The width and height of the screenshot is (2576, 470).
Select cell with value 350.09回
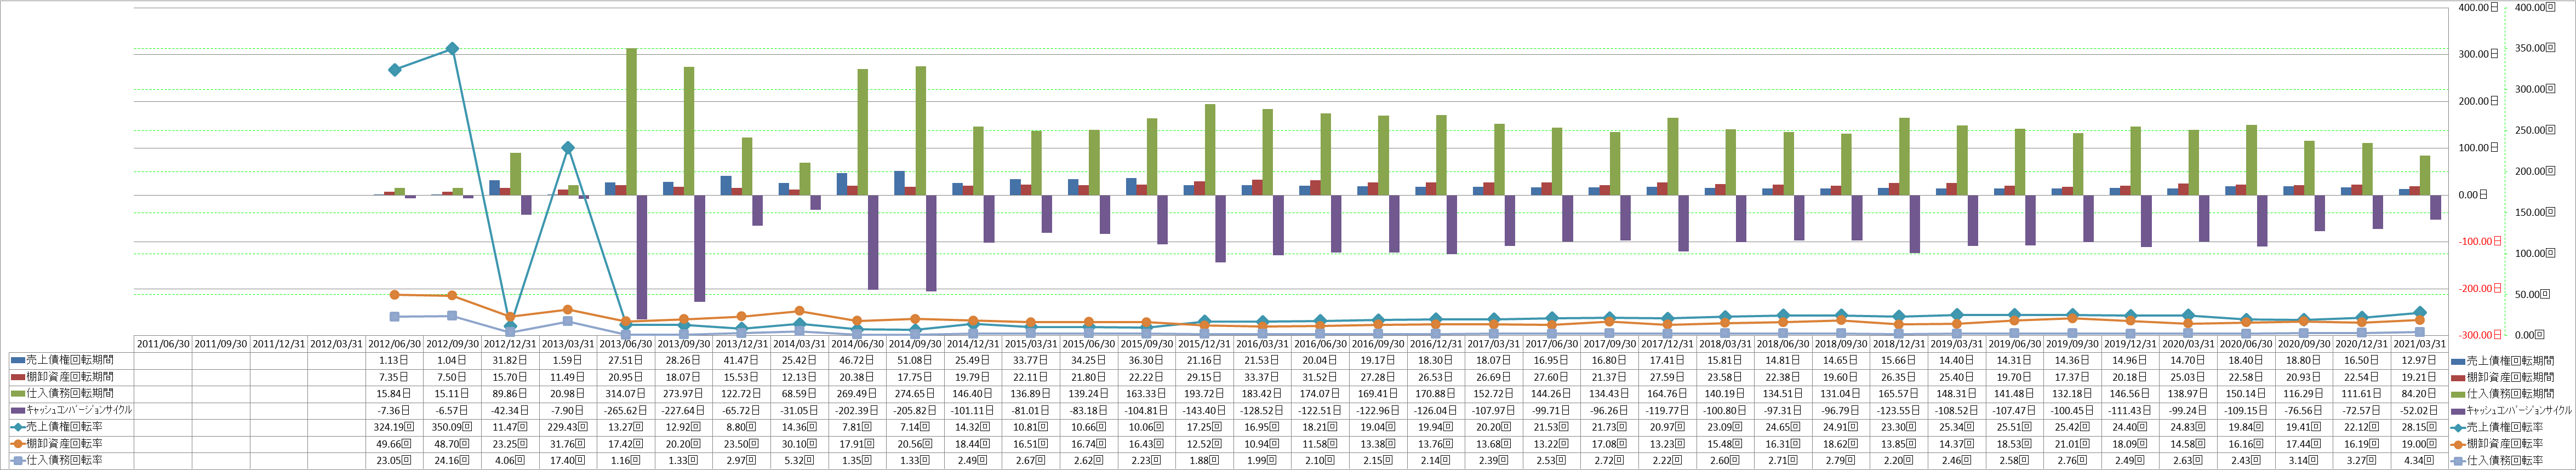click(x=453, y=427)
